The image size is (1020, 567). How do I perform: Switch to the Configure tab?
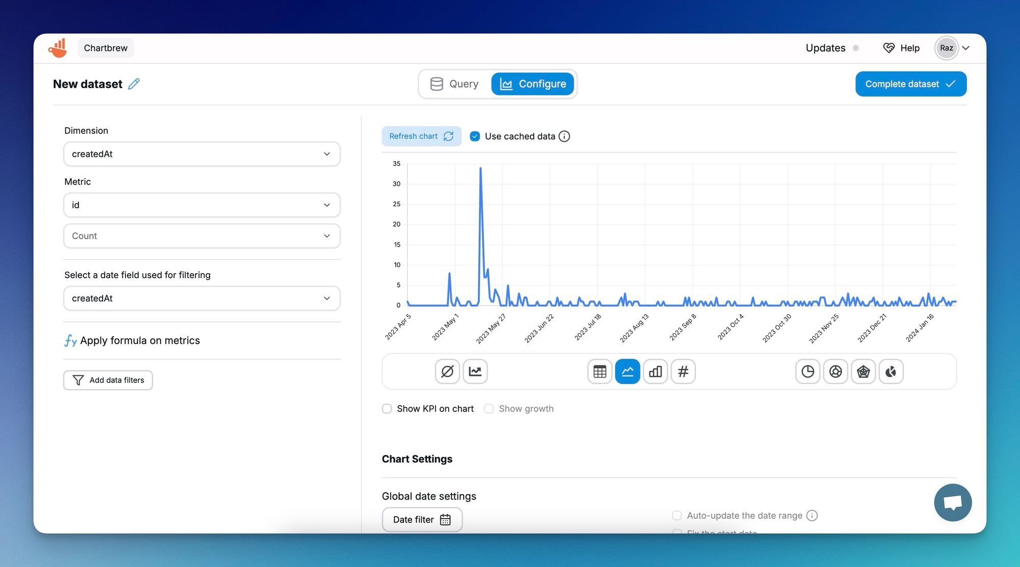coord(531,83)
